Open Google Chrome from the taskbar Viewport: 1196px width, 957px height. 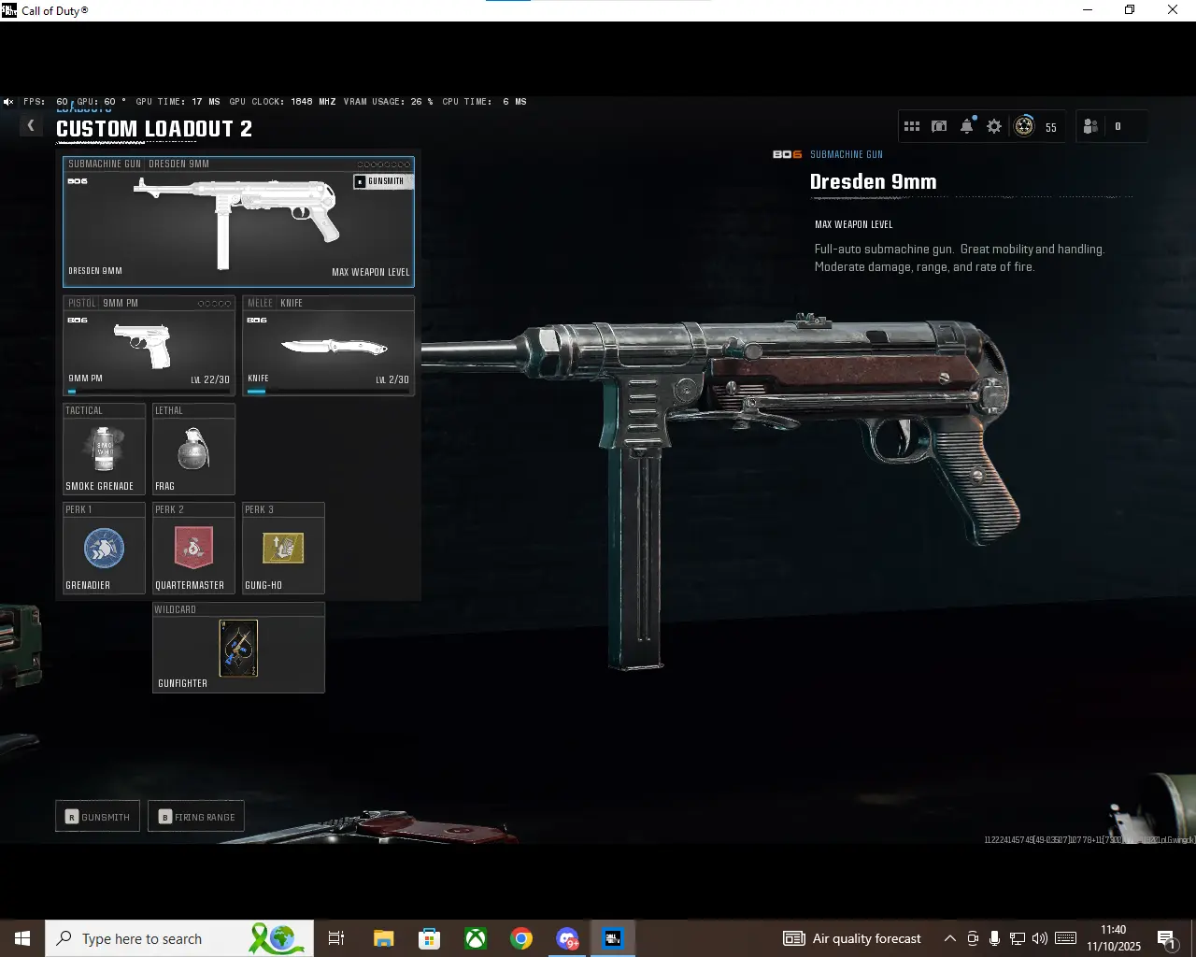(521, 938)
